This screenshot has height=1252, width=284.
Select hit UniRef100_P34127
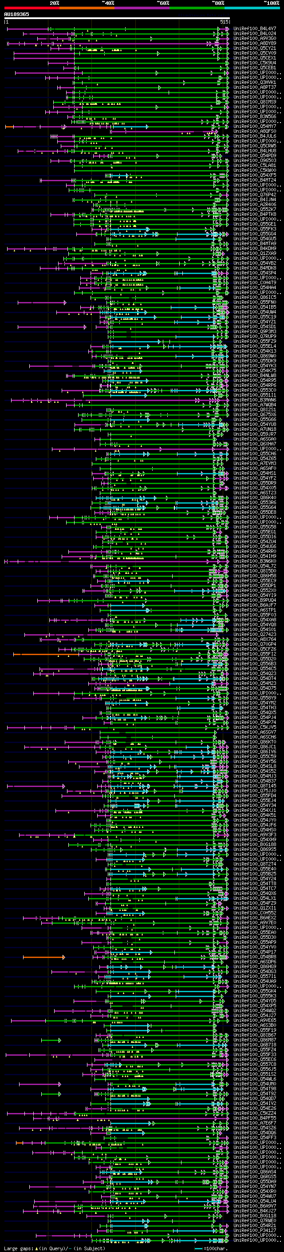tap(255, 1230)
